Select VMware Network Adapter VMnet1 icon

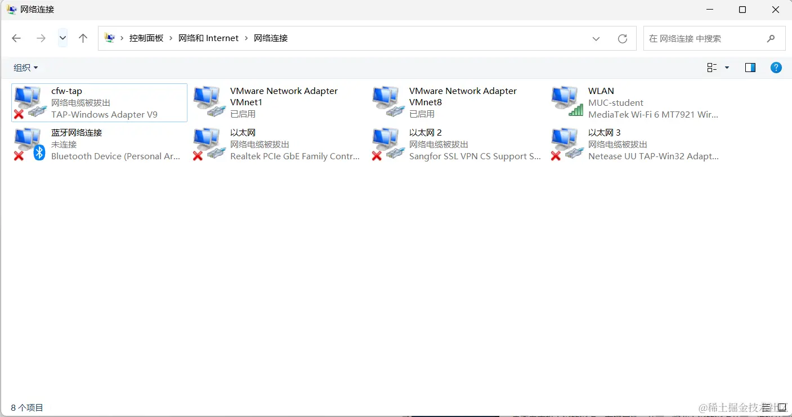click(209, 102)
